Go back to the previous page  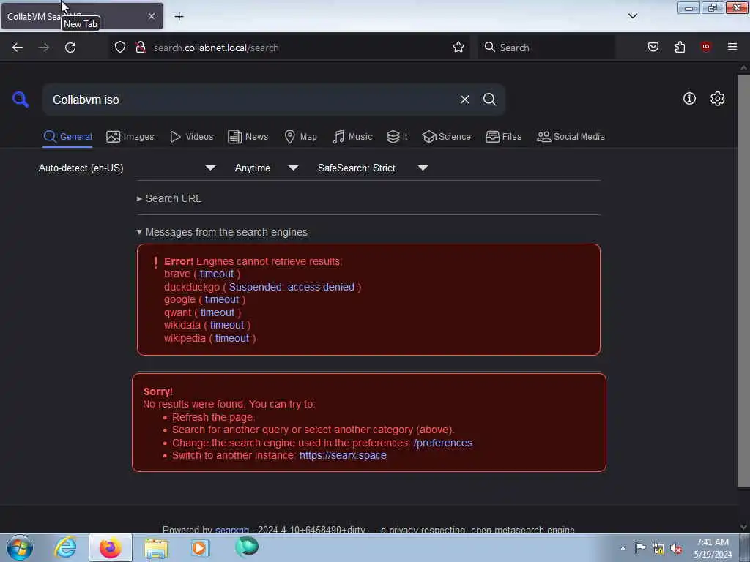click(x=18, y=48)
